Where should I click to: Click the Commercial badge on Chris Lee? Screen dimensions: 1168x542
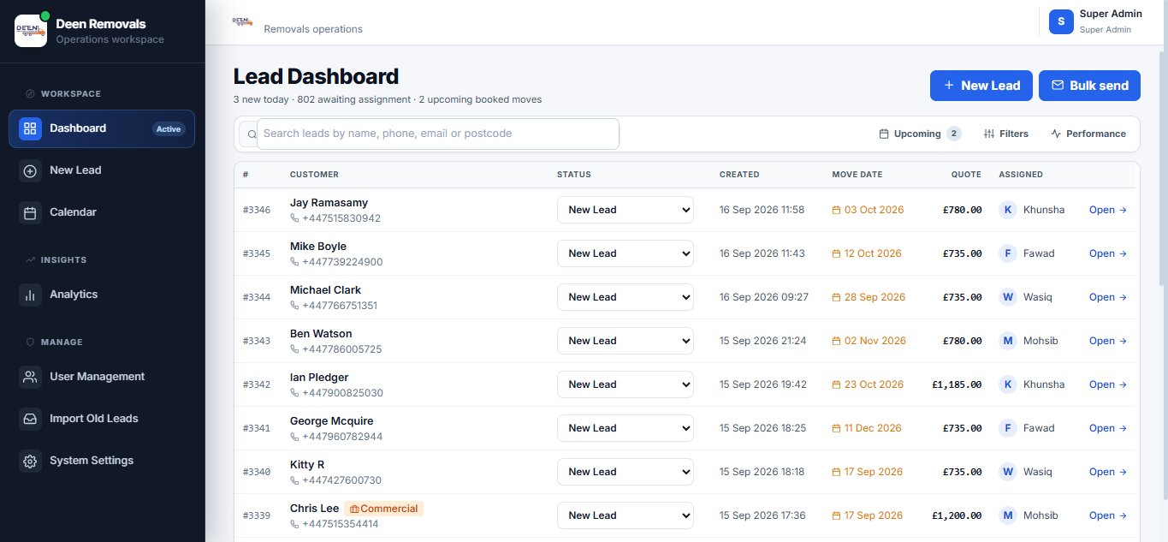pos(383,509)
